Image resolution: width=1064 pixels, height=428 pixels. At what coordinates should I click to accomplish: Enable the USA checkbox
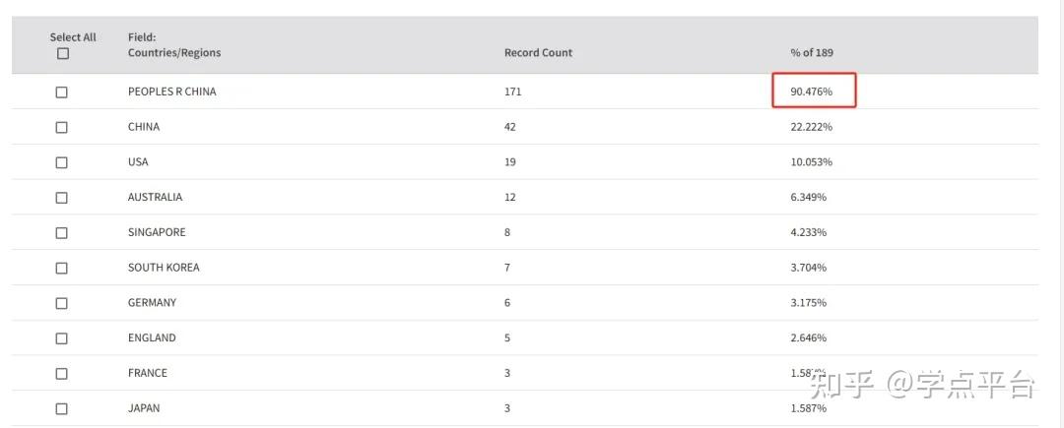coord(62,162)
